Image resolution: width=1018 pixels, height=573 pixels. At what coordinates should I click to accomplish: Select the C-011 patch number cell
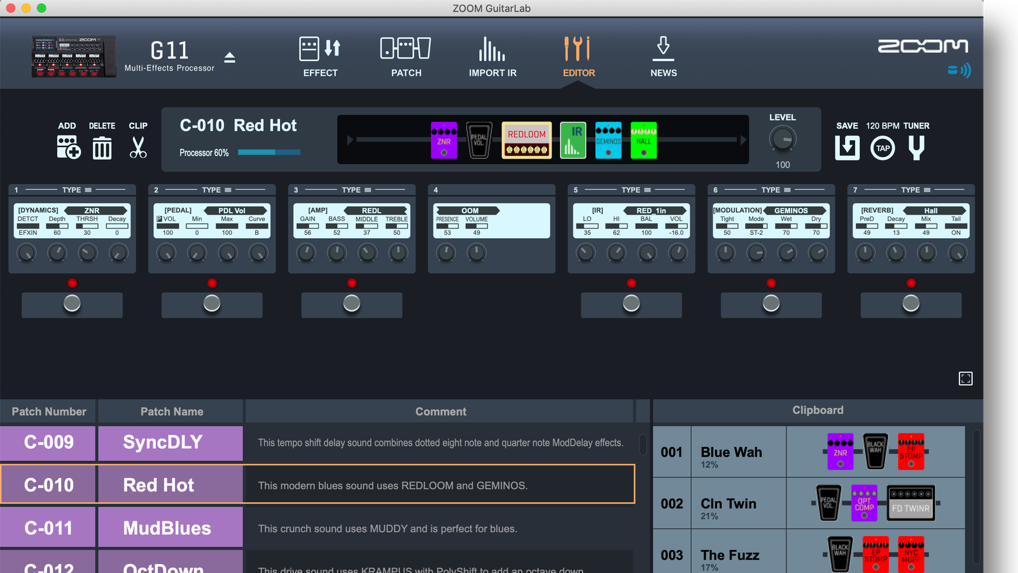[48, 528]
